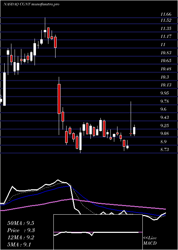Click the 10.13 price axis label
Image resolution: width=178 pixels, height=250 pixels.
[x=166, y=85]
